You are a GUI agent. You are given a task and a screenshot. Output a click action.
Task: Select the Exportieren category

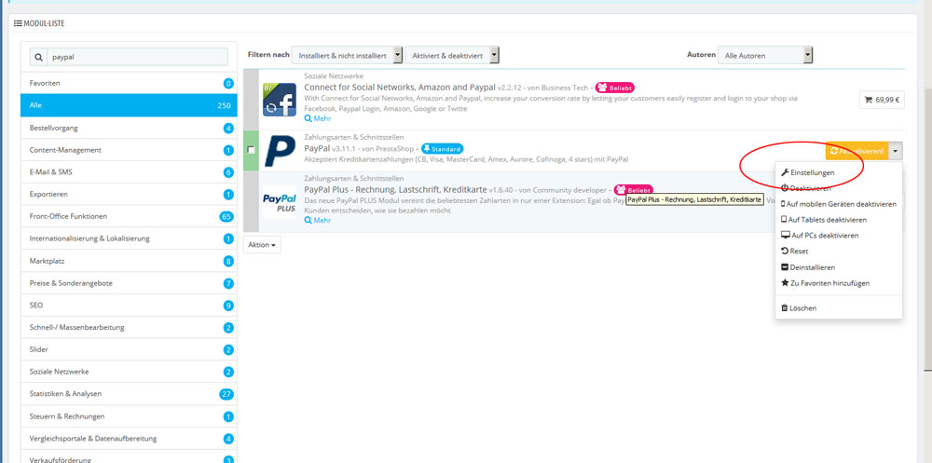(129, 195)
